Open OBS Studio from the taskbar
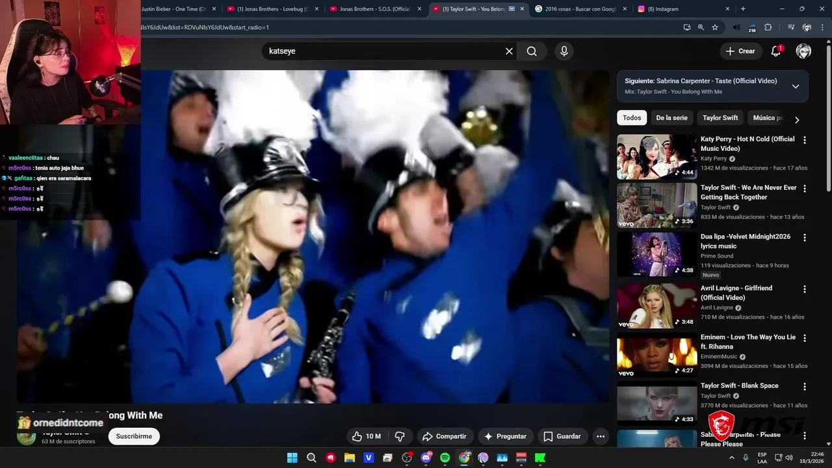 tap(407, 458)
